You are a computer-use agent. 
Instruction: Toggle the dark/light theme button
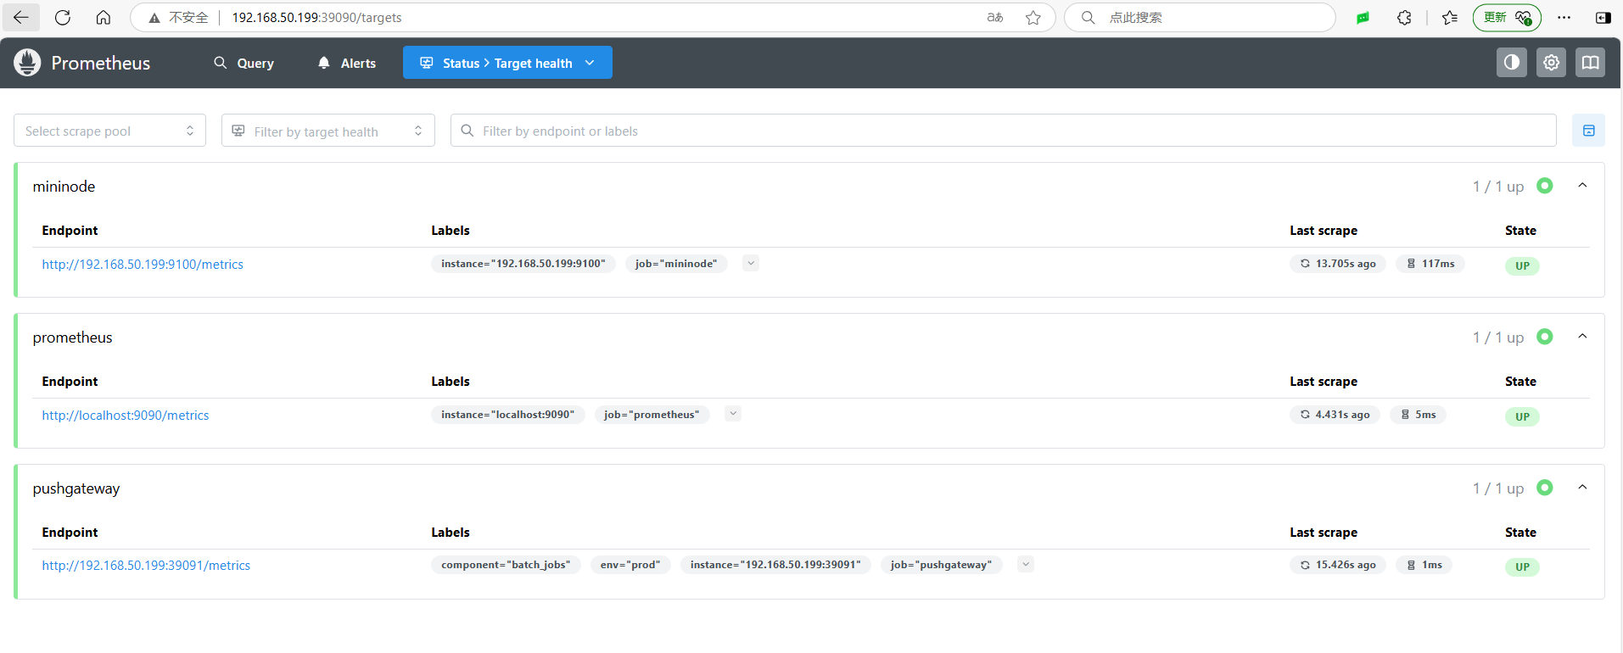click(x=1511, y=63)
